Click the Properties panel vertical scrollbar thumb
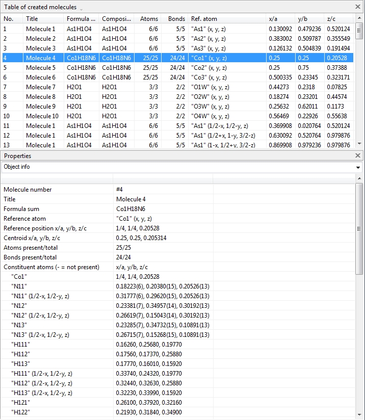Image resolution: width=365 pixels, height=420 pixels. (359, 229)
